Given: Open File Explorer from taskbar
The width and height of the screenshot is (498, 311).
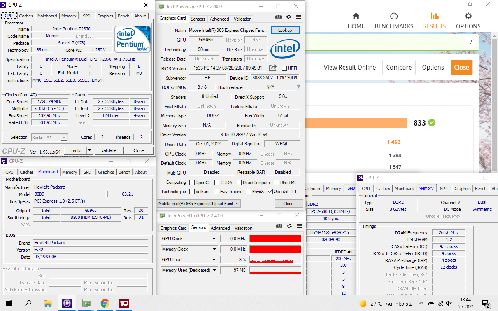Looking at the screenshot, I should (47, 303).
